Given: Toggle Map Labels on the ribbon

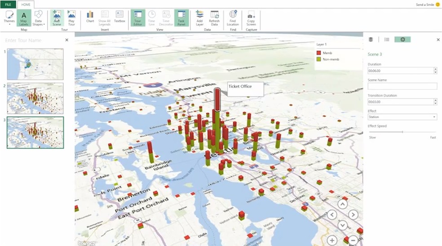Looking at the screenshot, I should pyautogui.click(x=24, y=18).
